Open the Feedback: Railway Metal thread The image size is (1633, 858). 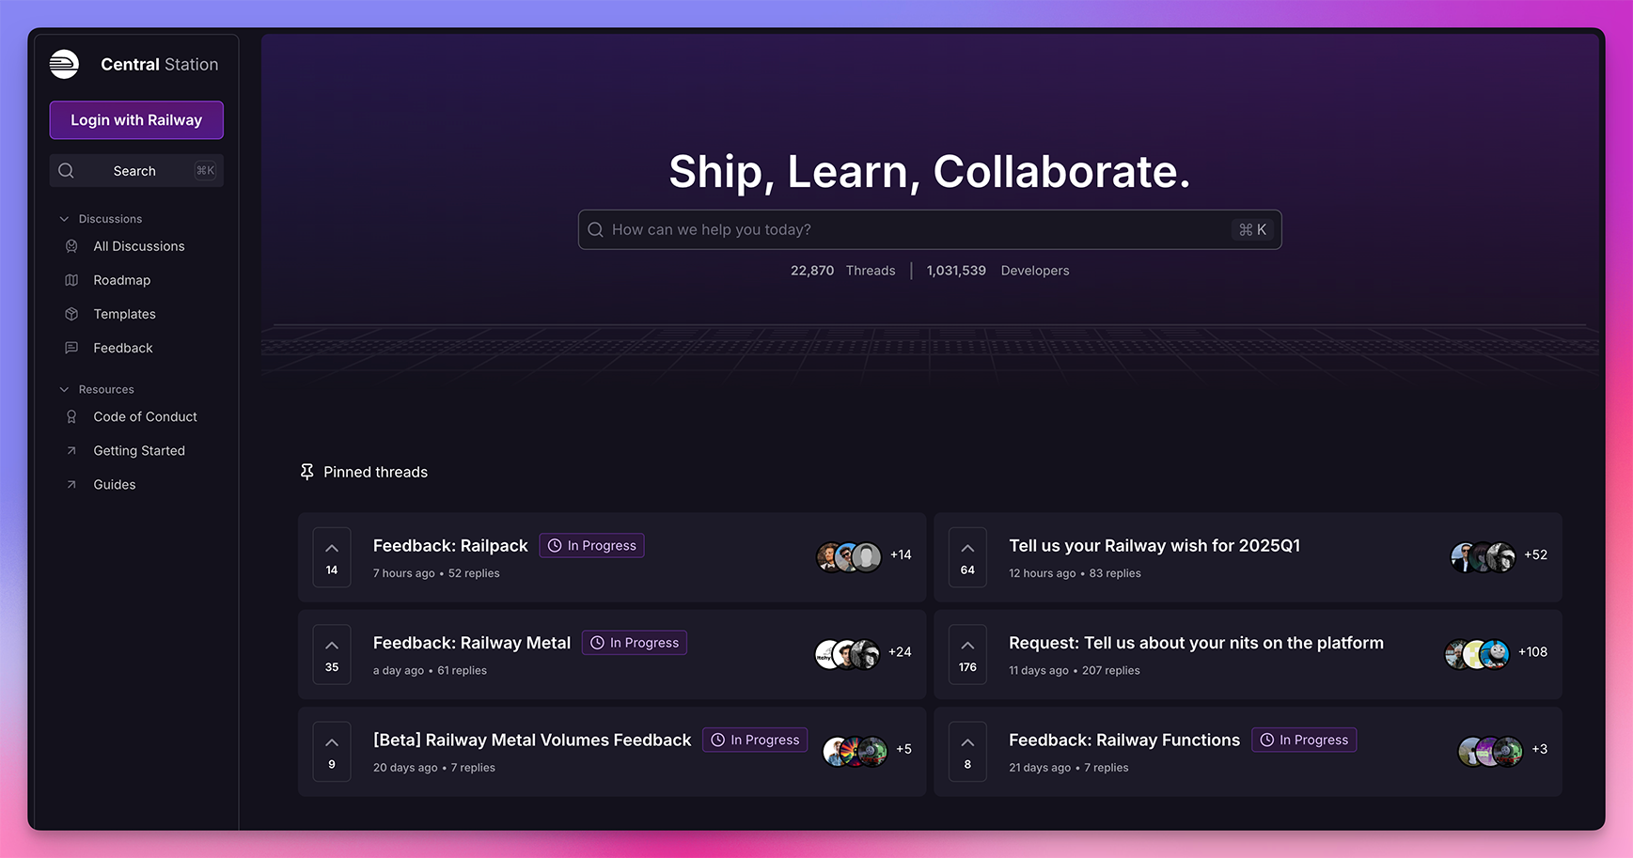472,643
